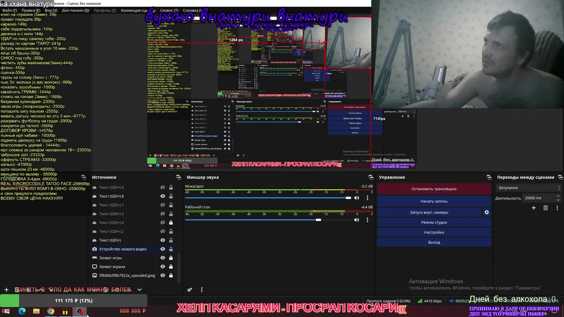Open the Файл menu
This screenshot has height=317, width=564.
tap(9, 10)
